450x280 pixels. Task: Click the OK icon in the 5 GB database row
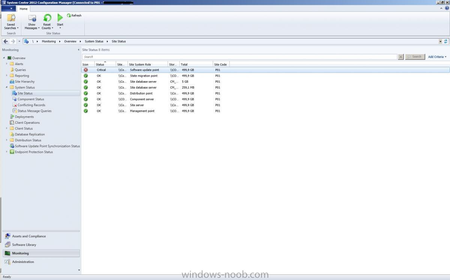86,81
